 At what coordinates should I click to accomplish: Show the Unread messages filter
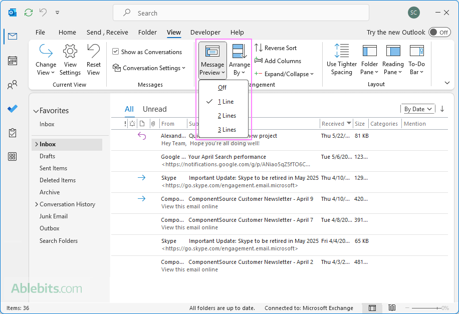click(154, 109)
